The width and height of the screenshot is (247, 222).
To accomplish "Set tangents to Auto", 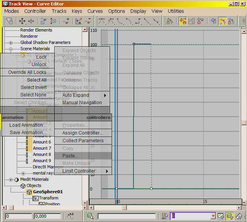I will (x=102, y=21).
